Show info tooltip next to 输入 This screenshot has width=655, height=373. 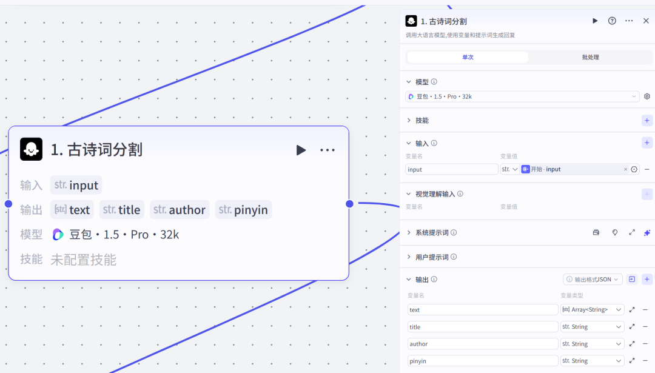coord(434,143)
